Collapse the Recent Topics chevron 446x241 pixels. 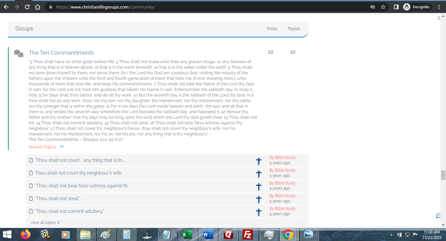point(62,147)
